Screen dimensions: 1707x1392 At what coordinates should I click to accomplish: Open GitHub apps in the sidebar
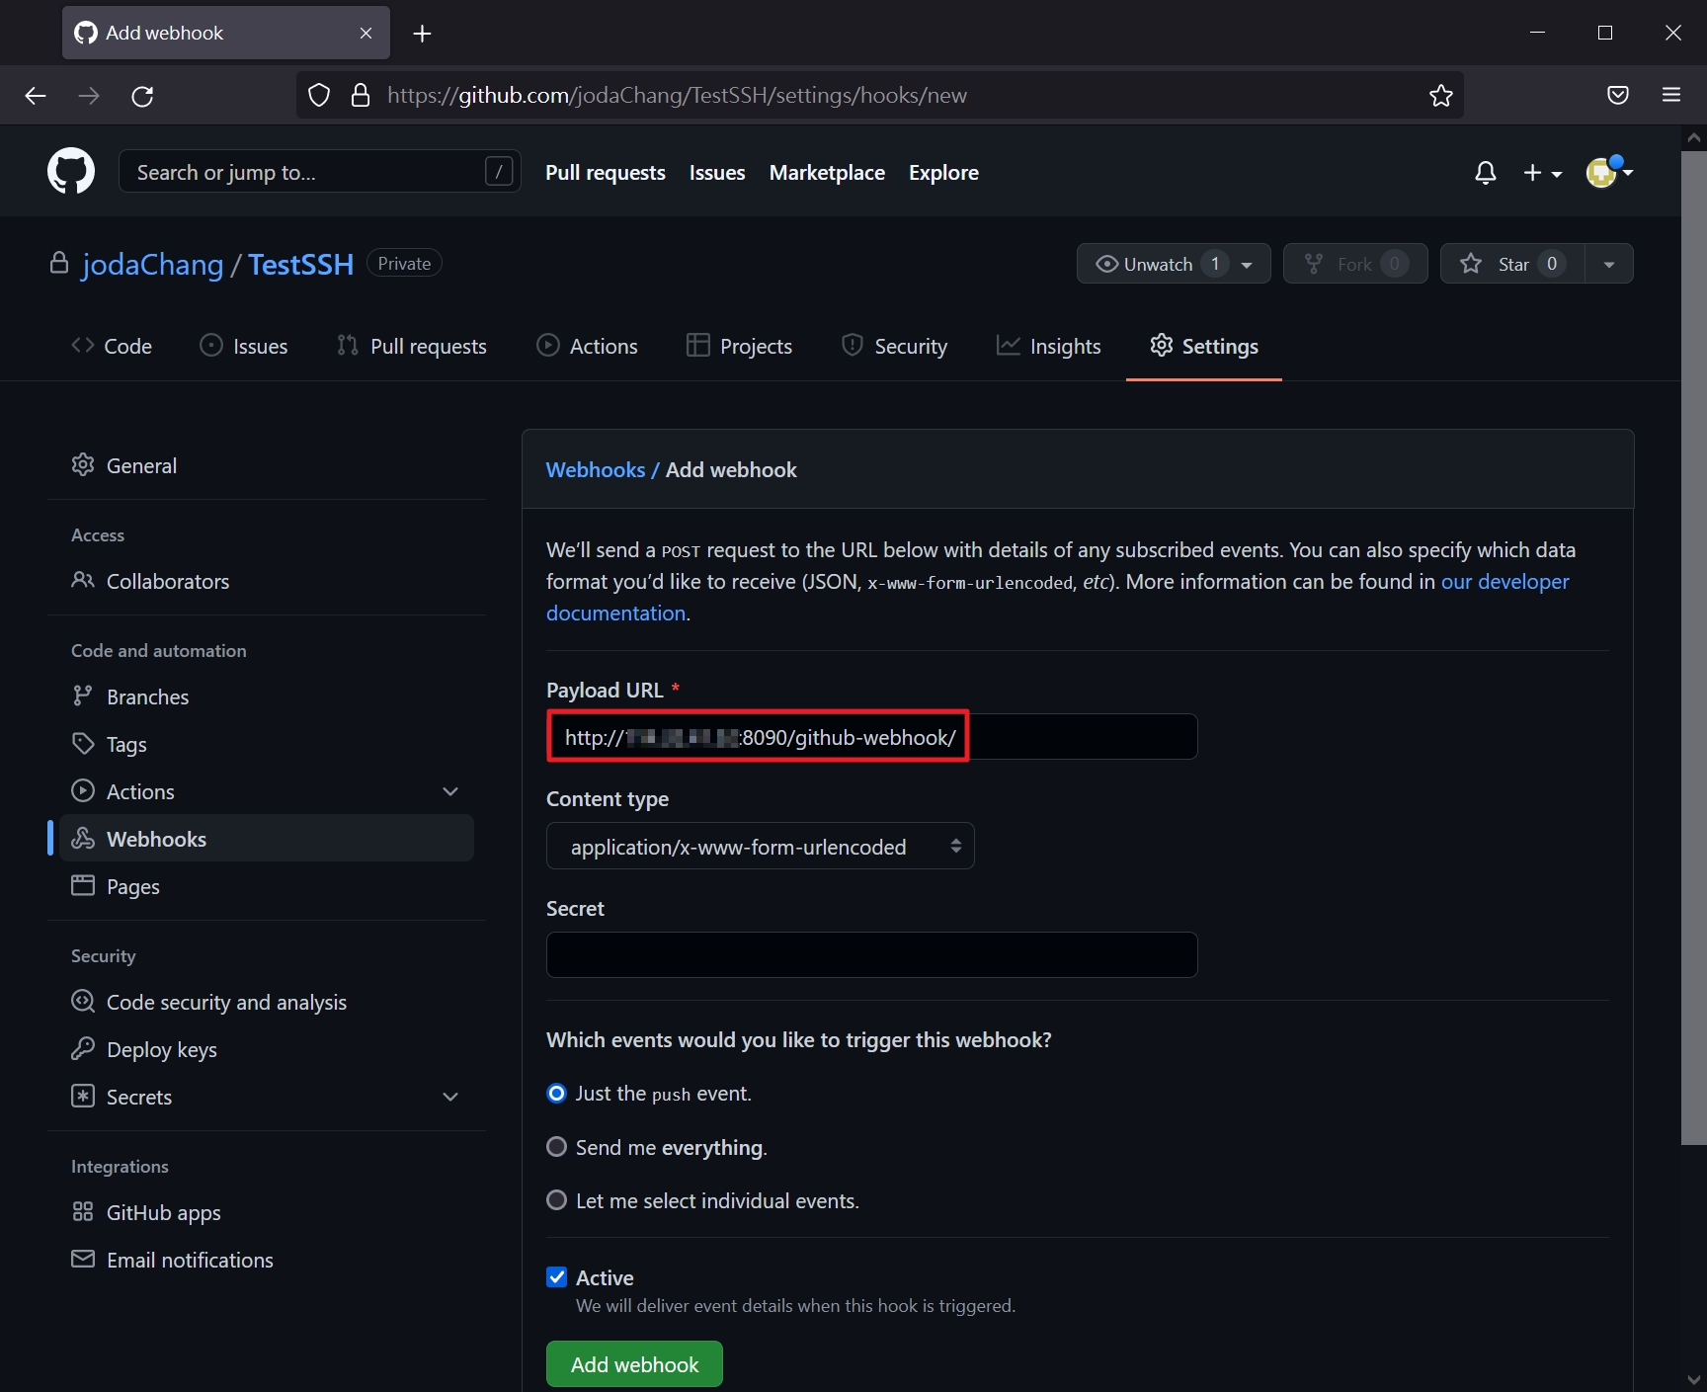(267, 1212)
